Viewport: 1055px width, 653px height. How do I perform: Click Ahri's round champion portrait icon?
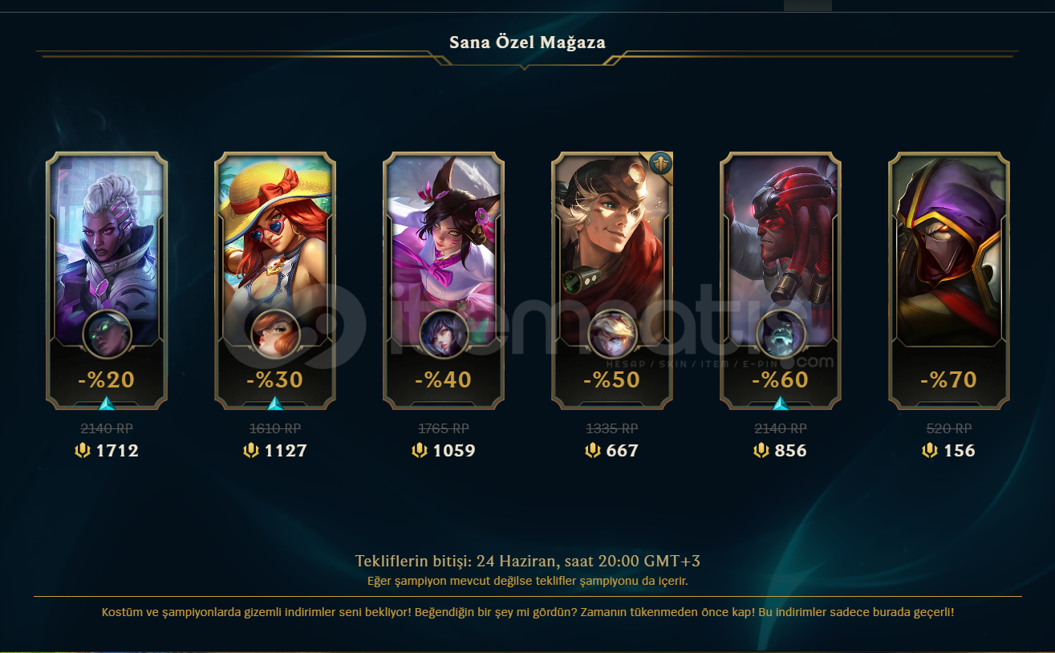(x=444, y=335)
